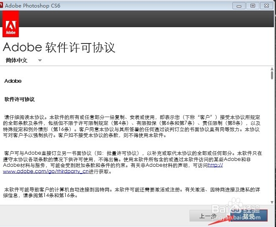The height and width of the screenshot is (227, 276).
Task: Minimize the Adobe Photoshop CS6 window
Action: tap(239, 6)
